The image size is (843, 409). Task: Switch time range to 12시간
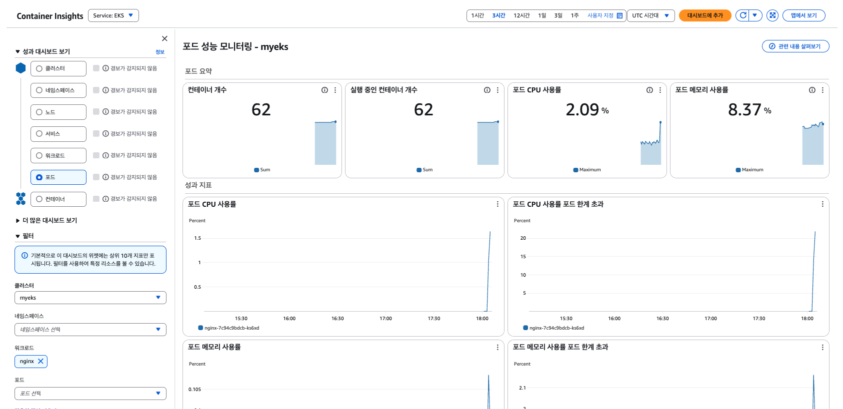click(x=521, y=15)
